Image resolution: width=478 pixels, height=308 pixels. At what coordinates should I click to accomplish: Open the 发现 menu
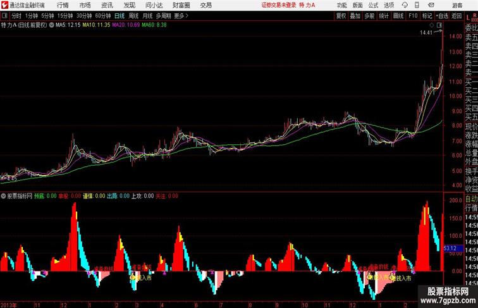click(129, 5)
